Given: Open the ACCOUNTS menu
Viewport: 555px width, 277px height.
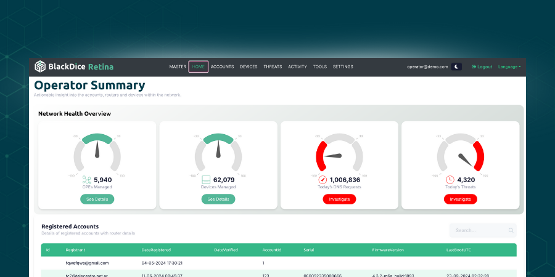Looking at the screenshot, I should [222, 66].
